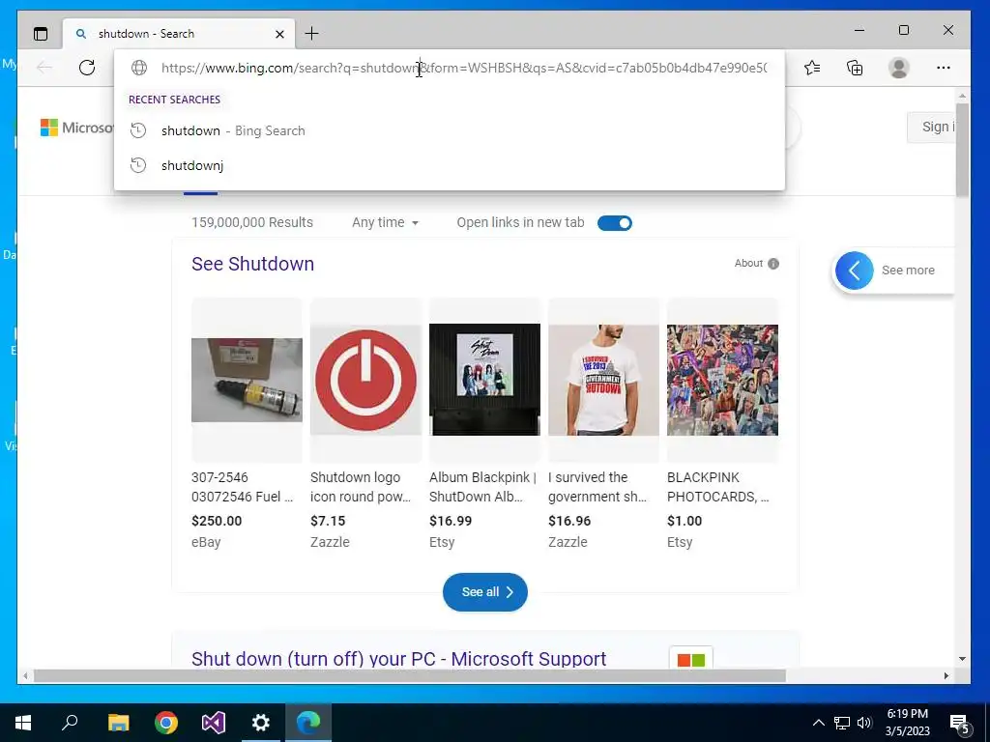Toggle Open links in new tab switch
This screenshot has width=990, height=742.
pos(614,223)
